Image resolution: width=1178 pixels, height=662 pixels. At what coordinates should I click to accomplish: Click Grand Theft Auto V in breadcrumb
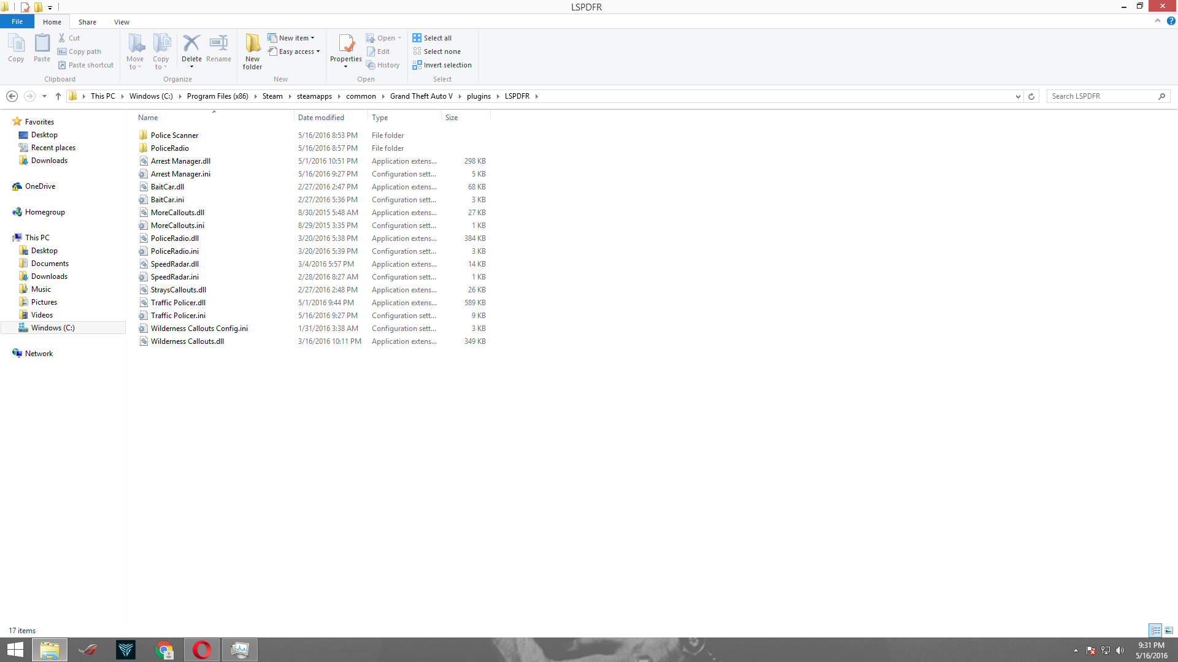pyautogui.click(x=421, y=96)
